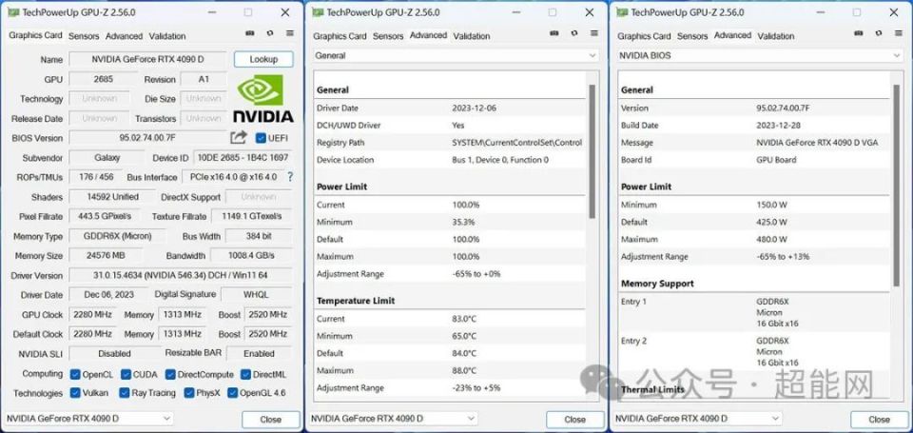This screenshot has width=913, height=433.
Task: Open GPU selector dropdown in right window
Action: click(x=697, y=419)
